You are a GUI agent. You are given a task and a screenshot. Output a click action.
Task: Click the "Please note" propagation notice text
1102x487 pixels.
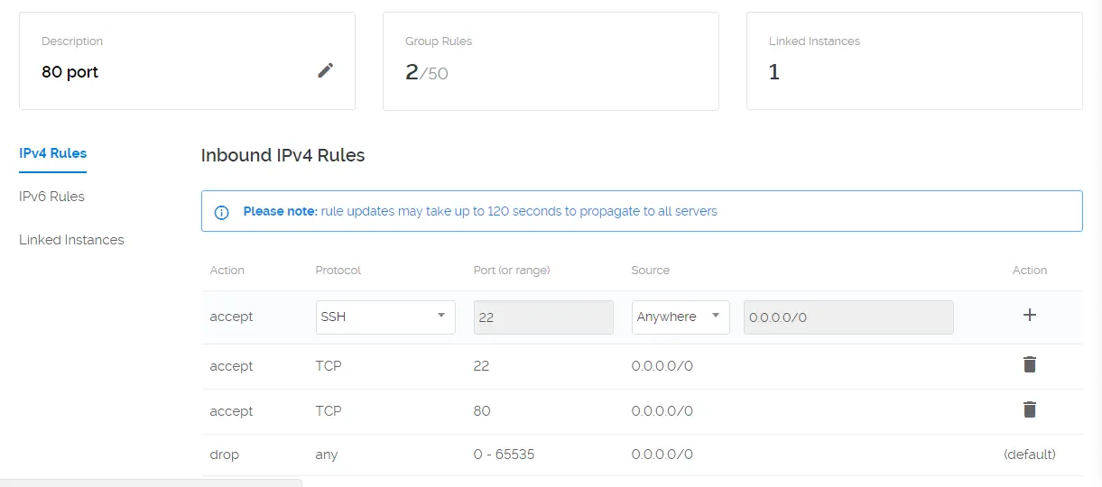pos(480,211)
